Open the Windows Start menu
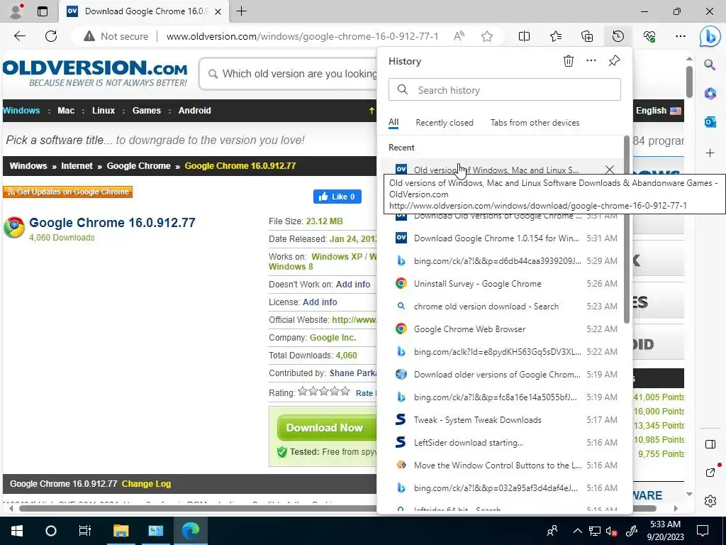The width and height of the screenshot is (726, 545). click(17, 531)
